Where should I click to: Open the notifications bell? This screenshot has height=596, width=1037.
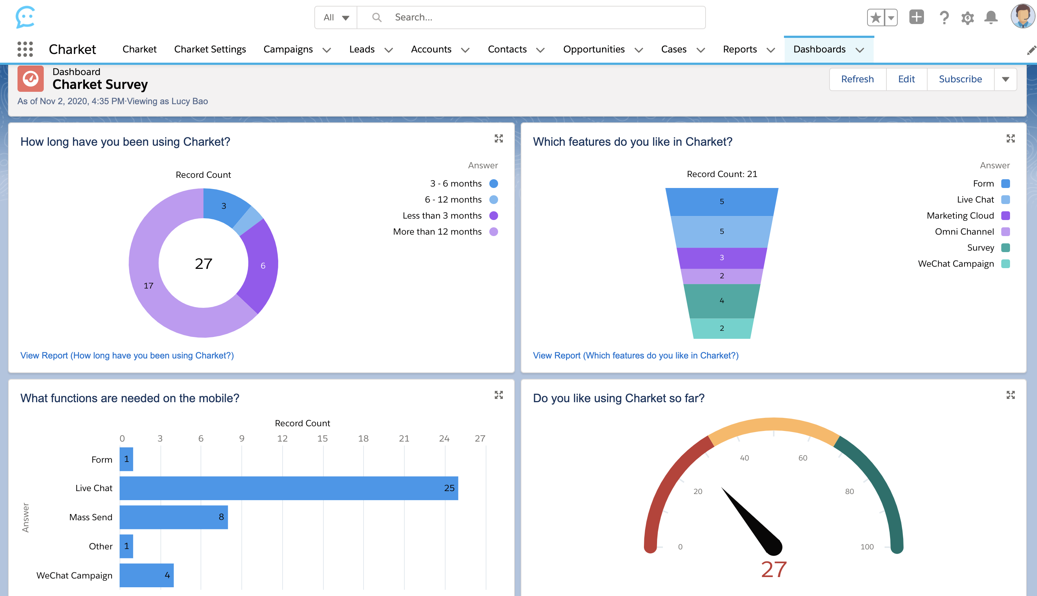[991, 17]
